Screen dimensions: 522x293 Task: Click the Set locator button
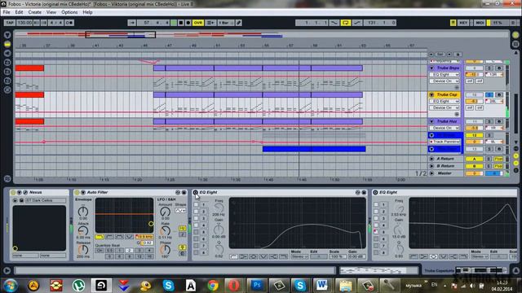point(440,55)
